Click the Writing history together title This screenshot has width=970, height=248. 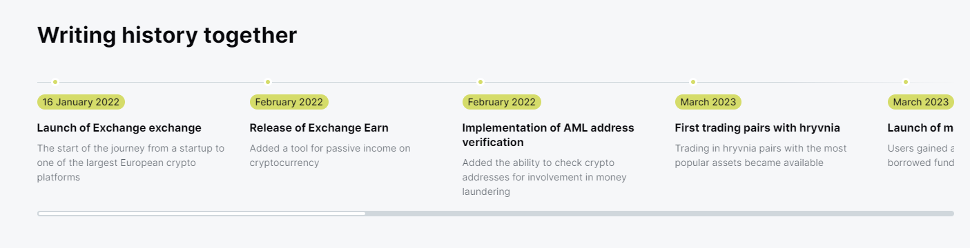tap(167, 35)
